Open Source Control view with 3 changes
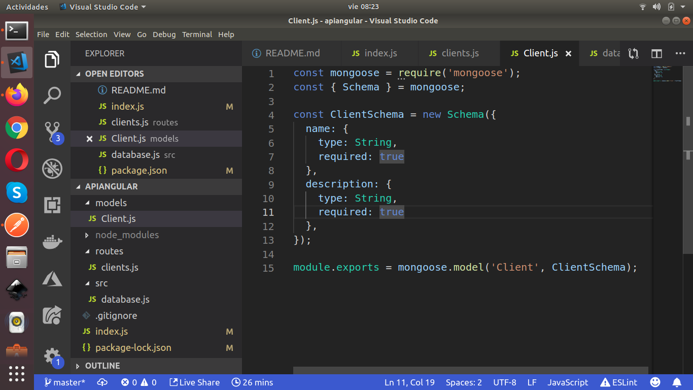693x390 pixels. [53, 132]
